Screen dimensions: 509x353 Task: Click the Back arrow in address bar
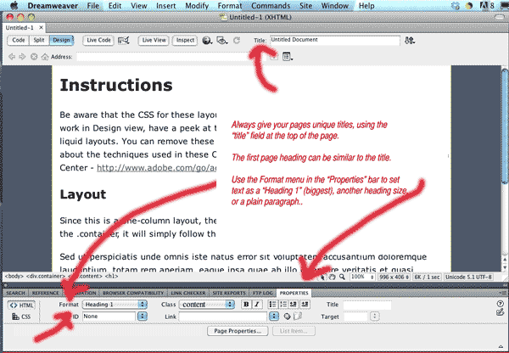pos(12,57)
